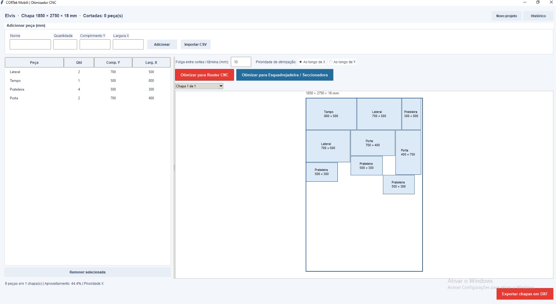This screenshot has width=556, height=304.
Task: Focus the Largura X input field
Action: tap(128, 44)
